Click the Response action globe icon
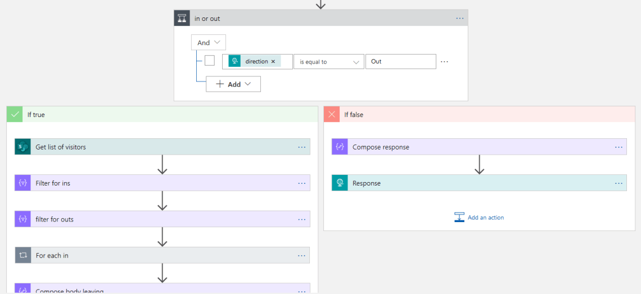 [340, 183]
